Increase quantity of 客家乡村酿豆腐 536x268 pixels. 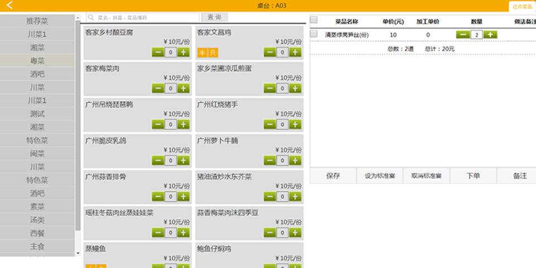[183, 52]
